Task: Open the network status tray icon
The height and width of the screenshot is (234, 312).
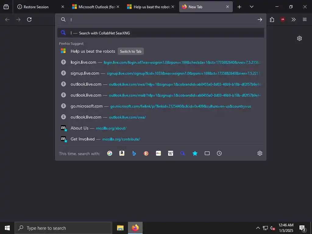Action: [x=265, y=228]
